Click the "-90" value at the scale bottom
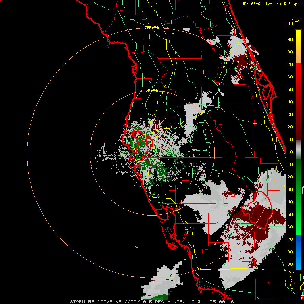This screenshot has width=304, height=304. tap(289, 264)
